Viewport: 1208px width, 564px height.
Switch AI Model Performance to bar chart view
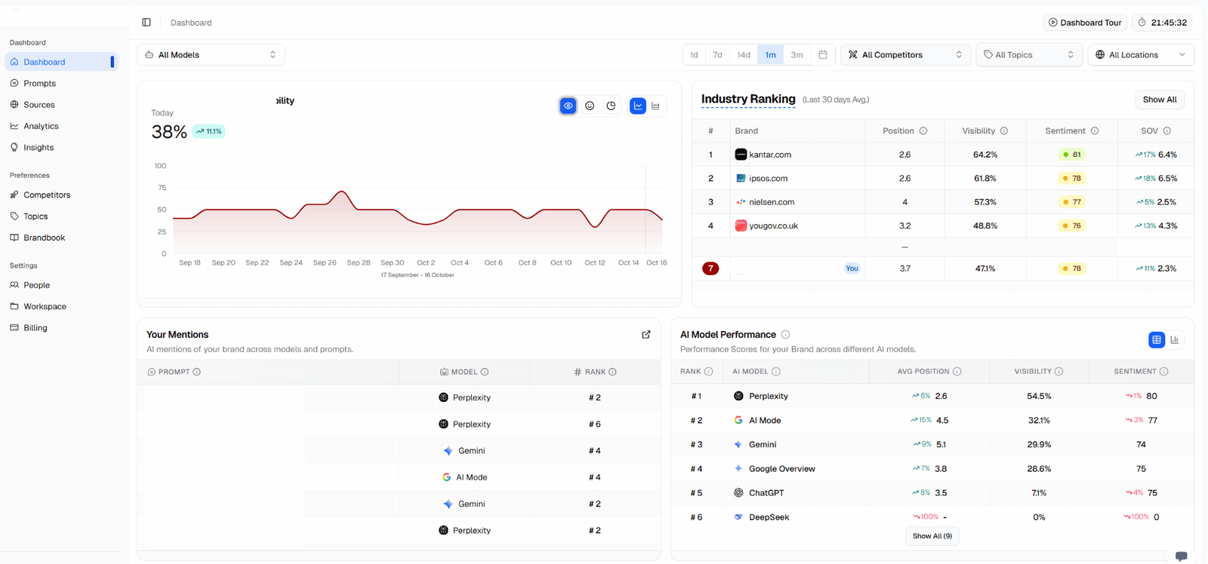point(1175,340)
